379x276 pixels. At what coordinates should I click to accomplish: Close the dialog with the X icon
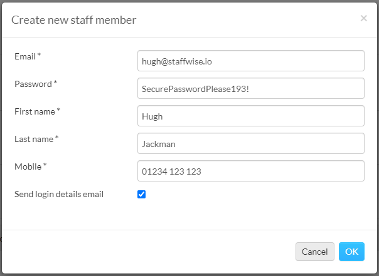tap(363, 18)
